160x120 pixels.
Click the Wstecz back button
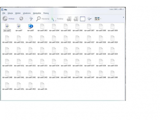[9, 19]
